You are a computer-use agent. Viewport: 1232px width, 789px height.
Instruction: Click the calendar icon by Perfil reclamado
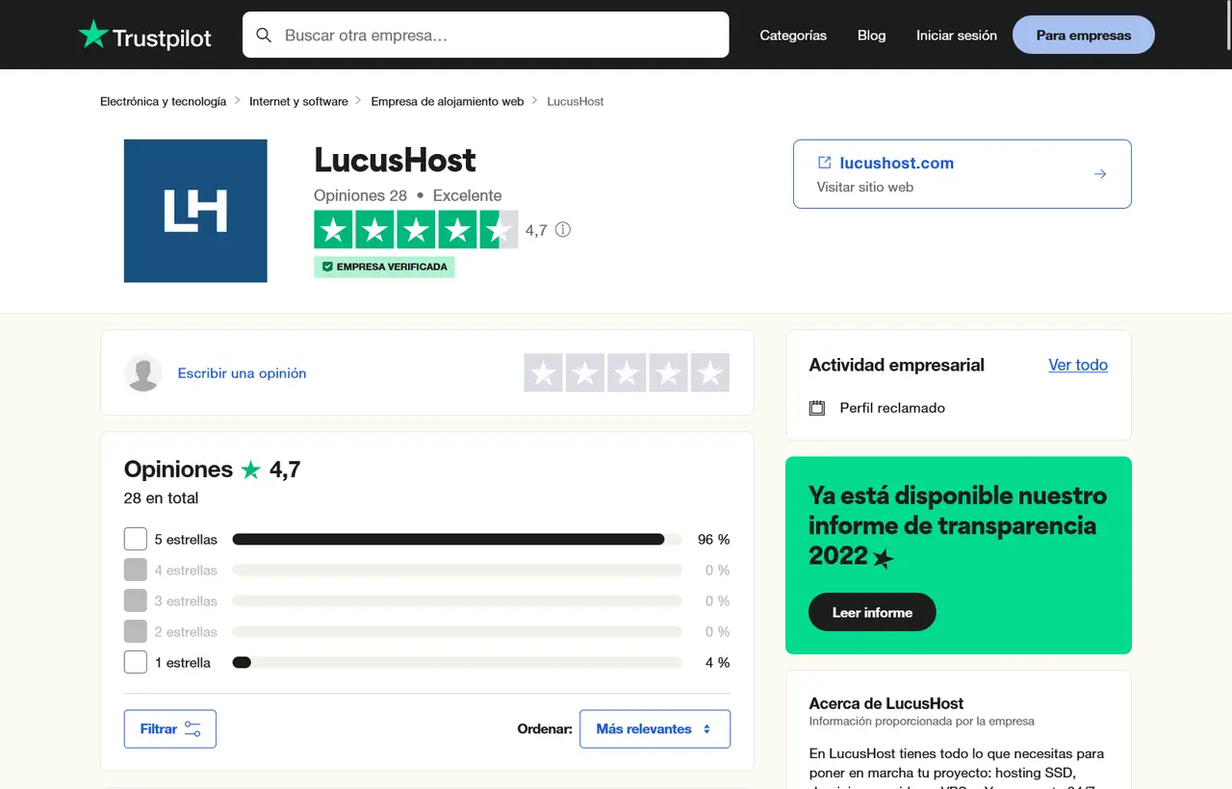point(817,408)
